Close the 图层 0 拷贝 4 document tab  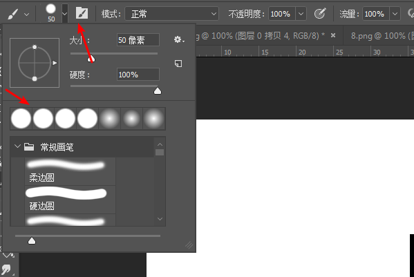[x=333, y=35]
